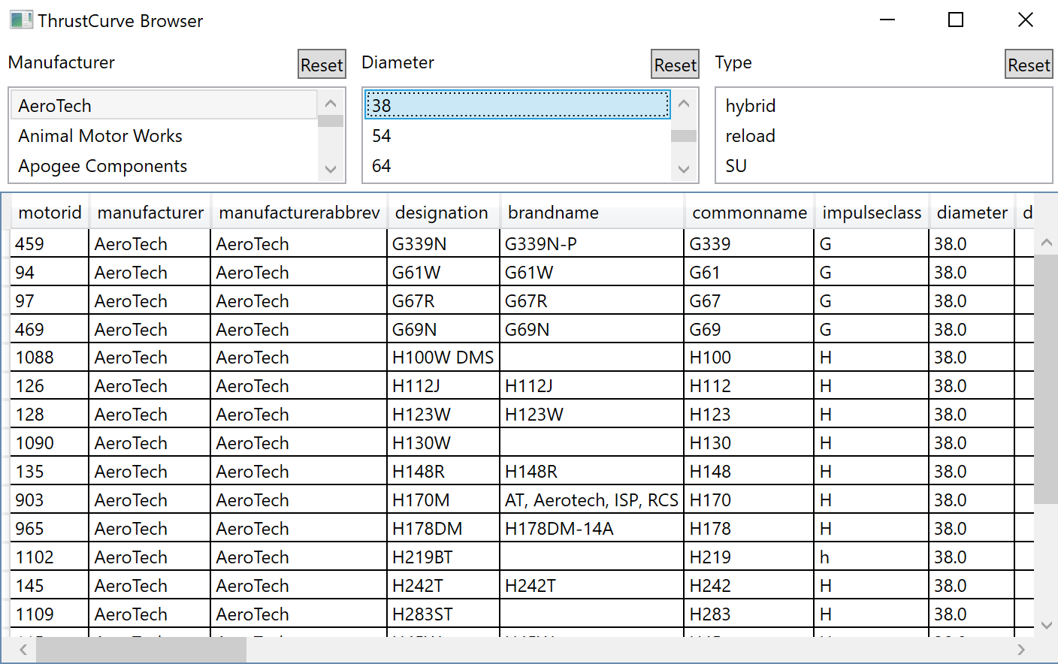Reset the Manufacturer filter
Viewport: 1058px width, 664px height.
pyautogui.click(x=322, y=65)
